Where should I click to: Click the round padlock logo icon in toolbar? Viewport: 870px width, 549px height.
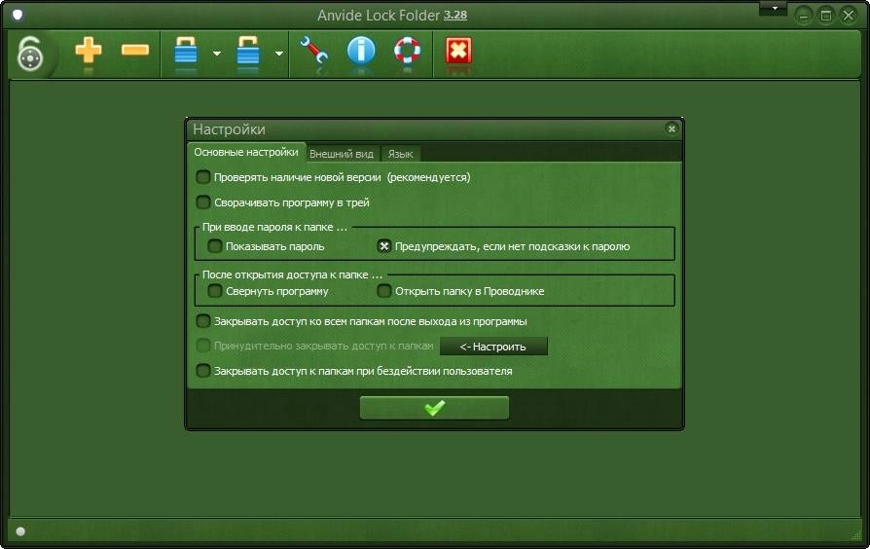30,54
